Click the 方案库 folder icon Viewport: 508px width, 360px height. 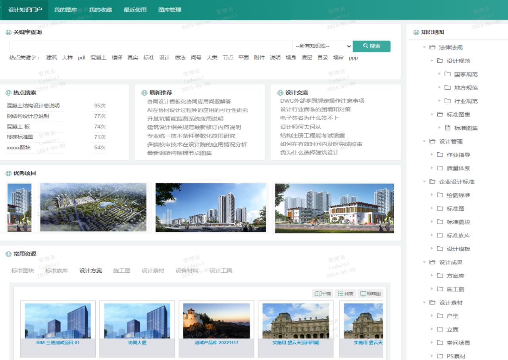pos(440,276)
